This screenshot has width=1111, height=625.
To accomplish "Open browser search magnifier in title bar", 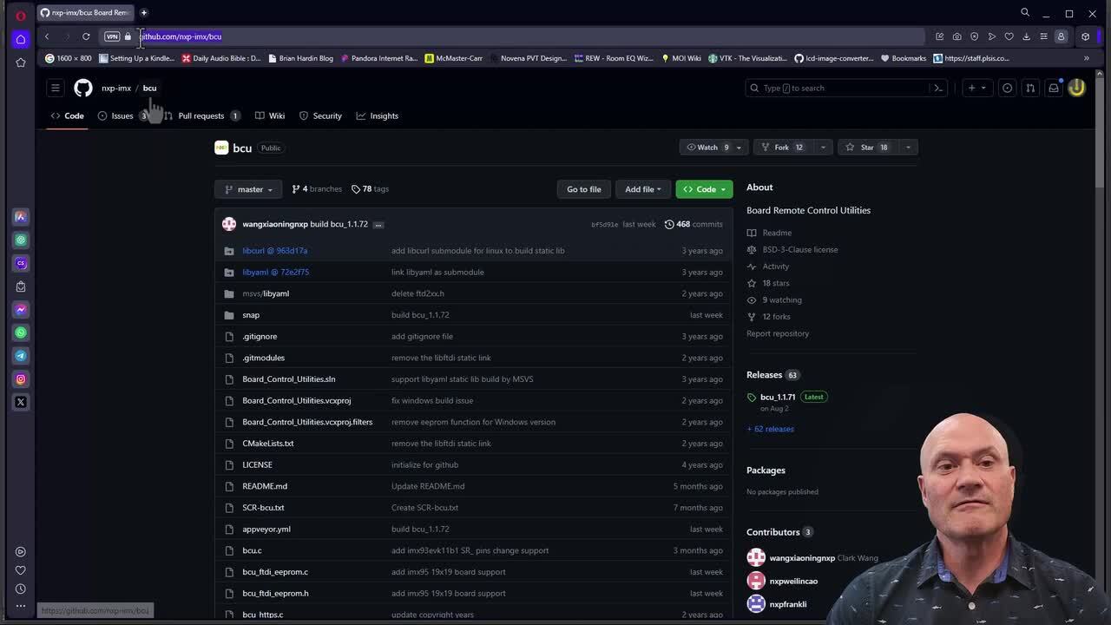I will click(1025, 12).
